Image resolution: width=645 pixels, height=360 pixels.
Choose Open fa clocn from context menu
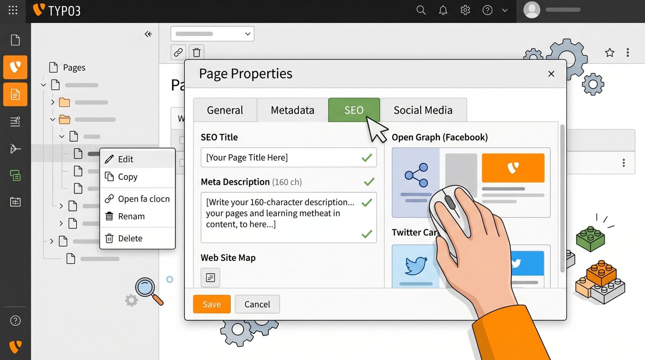[137, 199]
